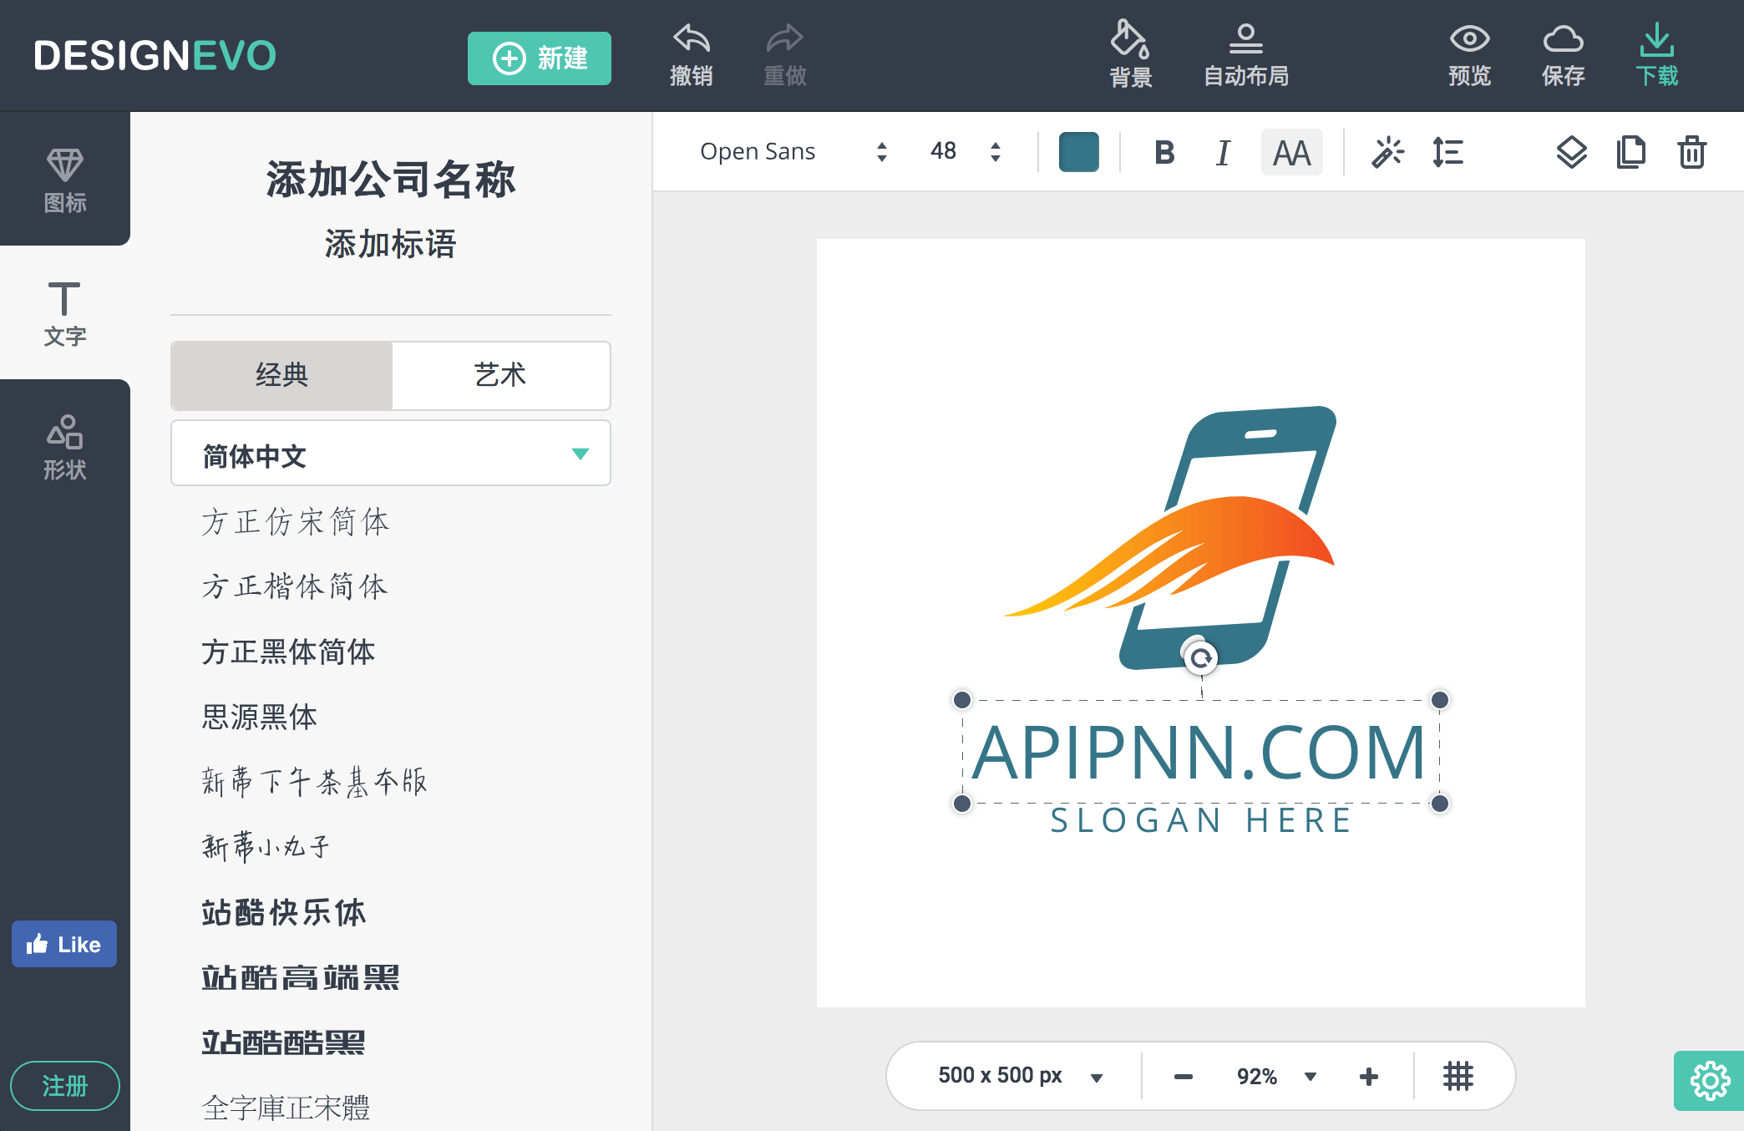Viewport: 1744px width, 1131px height.
Task: Choose font 方正仿宋简体
Action: click(x=296, y=521)
